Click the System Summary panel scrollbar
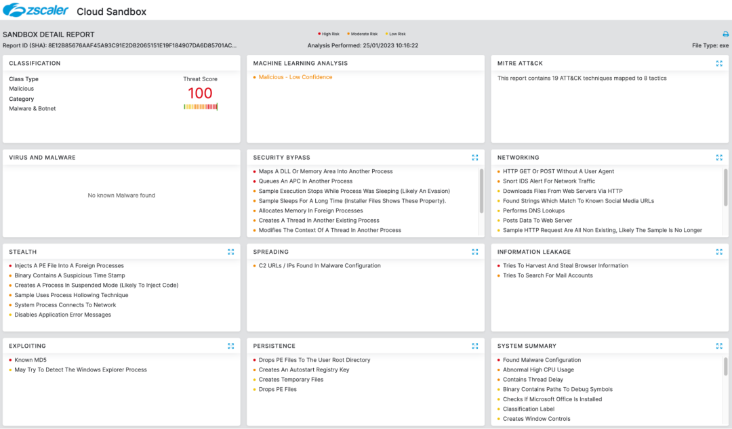 726,367
